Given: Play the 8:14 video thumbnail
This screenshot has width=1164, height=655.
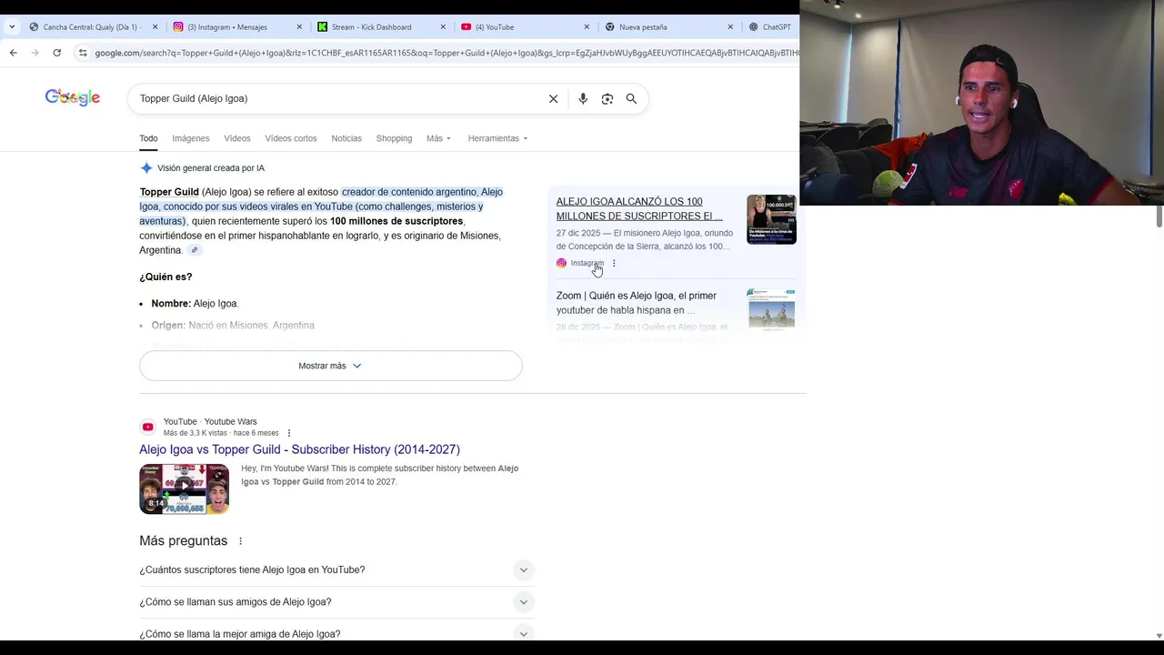Looking at the screenshot, I should [x=184, y=489].
